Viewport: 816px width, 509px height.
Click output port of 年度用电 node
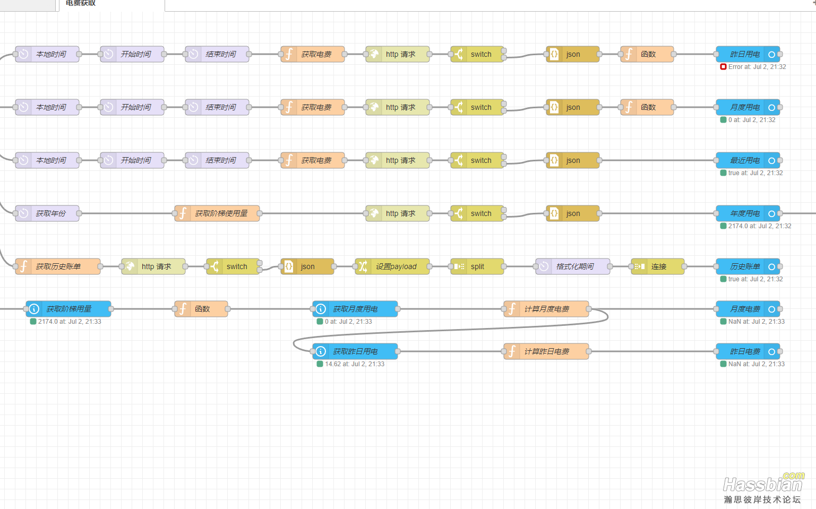780,213
